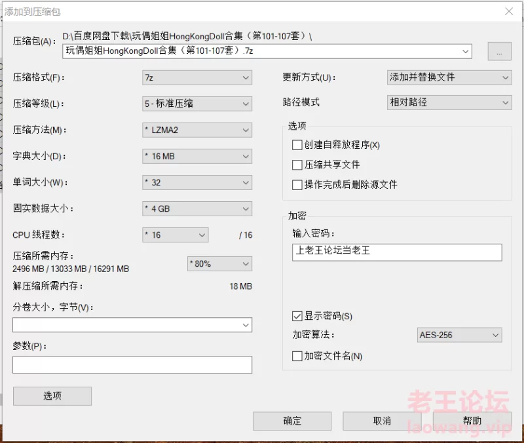Image resolution: width=524 pixels, height=443 pixels.
Task: Open the encryption algorithm AES-256 dropdown
Action: click(459, 335)
